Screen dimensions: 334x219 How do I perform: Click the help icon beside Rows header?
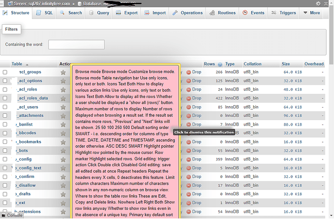(x=220, y=64)
